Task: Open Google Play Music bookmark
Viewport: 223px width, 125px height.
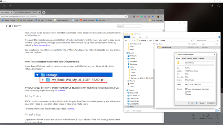Action: click(87, 20)
